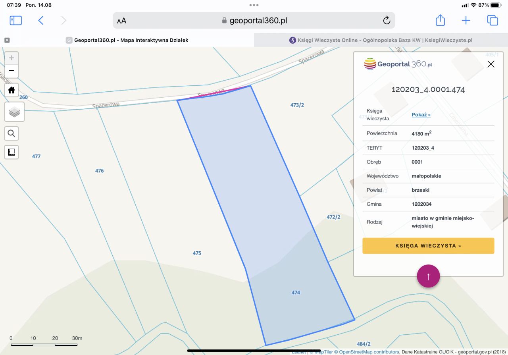Screen dimensions: 508x355
Task: Click the home view map button
Action: click(x=12, y=90)
